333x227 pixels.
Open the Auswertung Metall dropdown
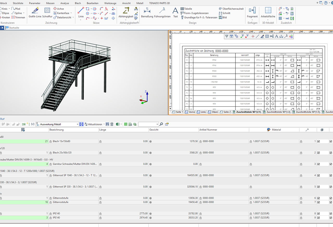click(78, 124)
